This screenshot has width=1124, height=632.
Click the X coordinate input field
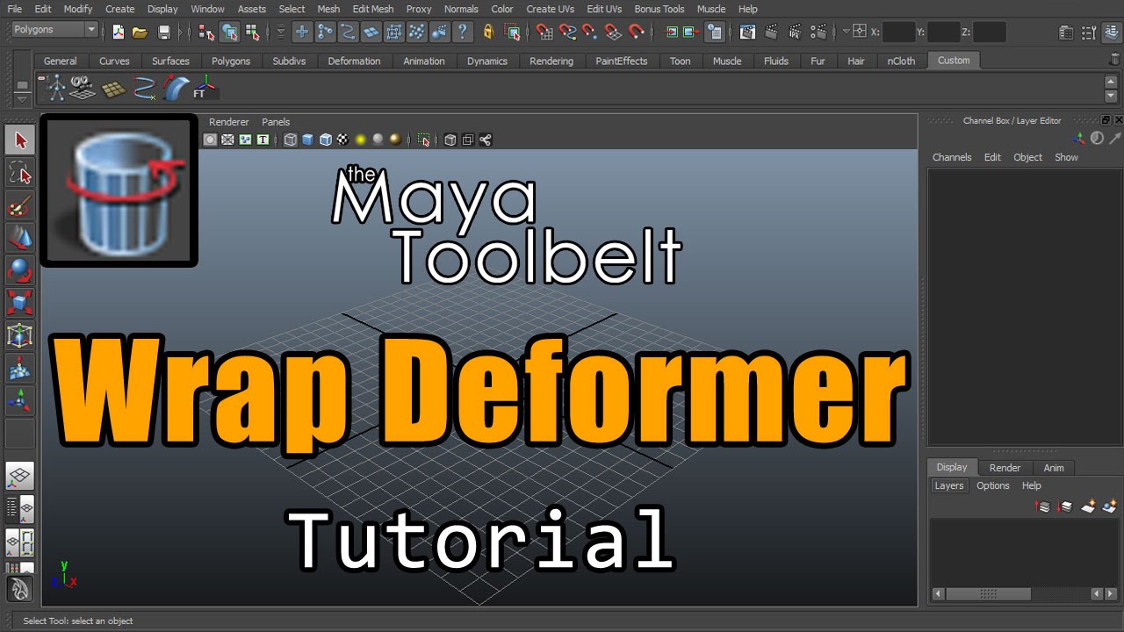point(898,32)
